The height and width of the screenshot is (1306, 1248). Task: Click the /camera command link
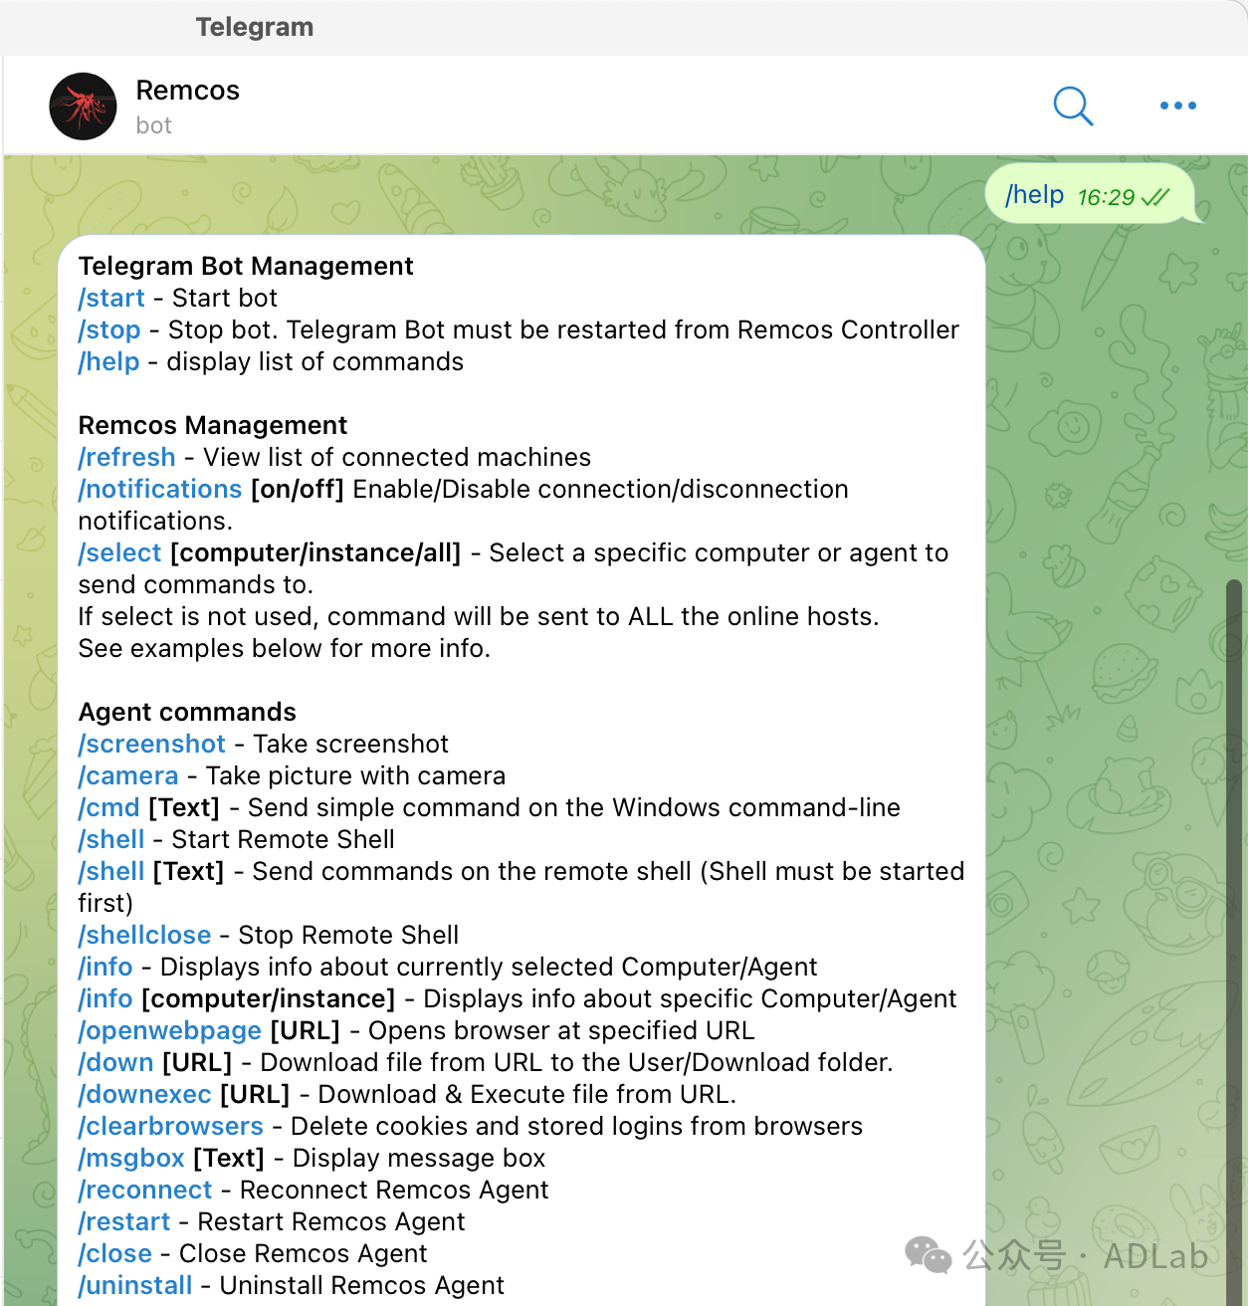pos(128,775)
